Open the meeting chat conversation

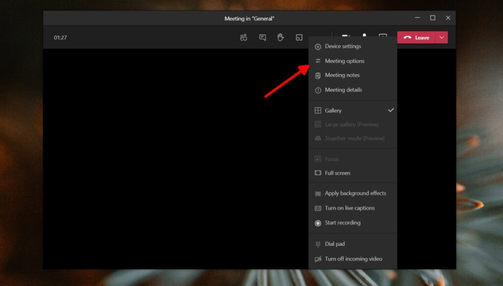[262, 37]
